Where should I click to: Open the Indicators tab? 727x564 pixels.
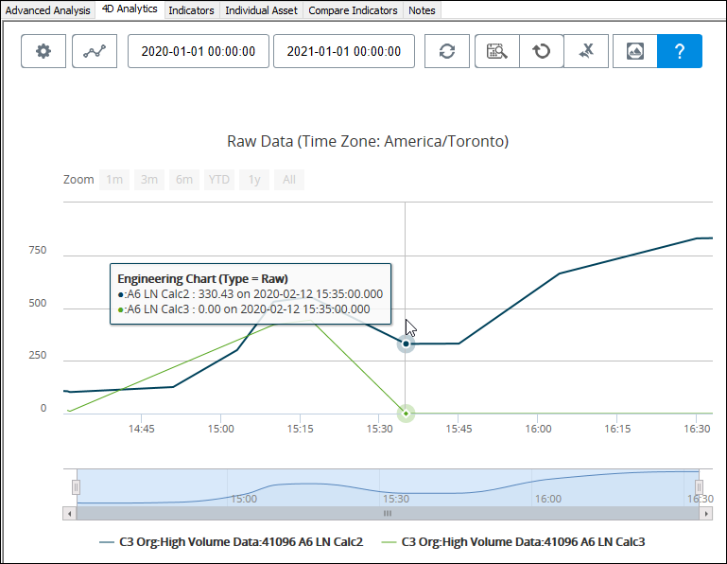point(192,10)
